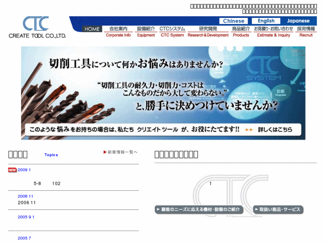Viewport: 325px width, 244px height.
Task: Click 詳しくはこちら in the banner
Action: click(x=275, y=129)
